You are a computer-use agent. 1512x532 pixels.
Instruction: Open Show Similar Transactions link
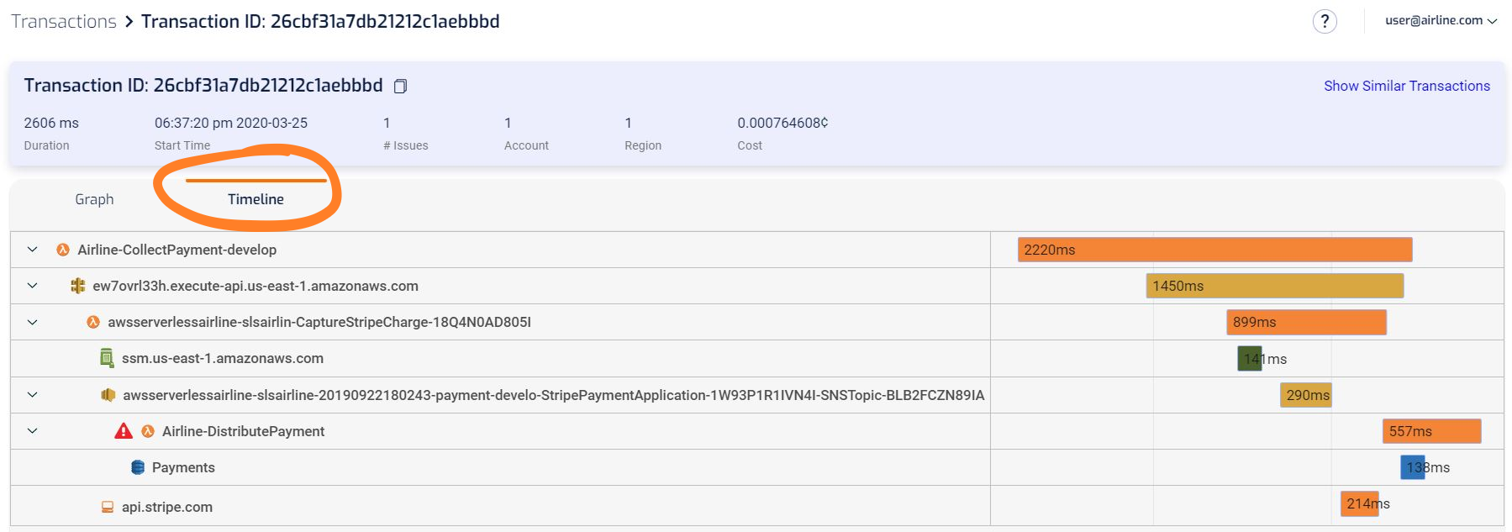(1407, 86)
